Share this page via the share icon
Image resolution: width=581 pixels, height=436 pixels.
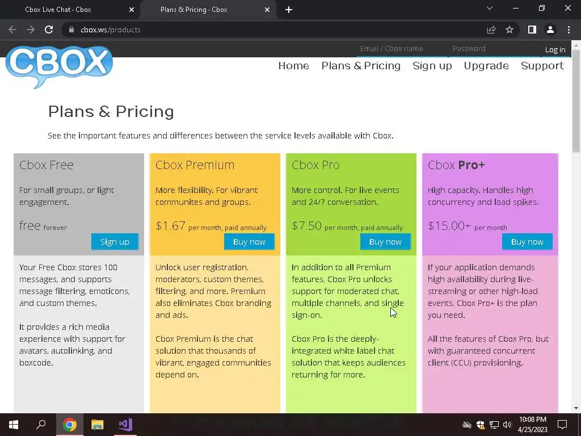click(491, 30)
